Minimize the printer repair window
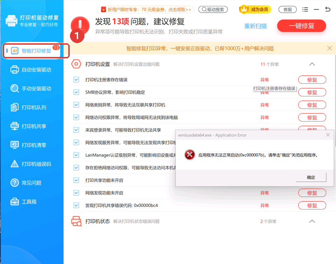Image resolution: width=336 pixels, height=264 pixels. (316, 9)
